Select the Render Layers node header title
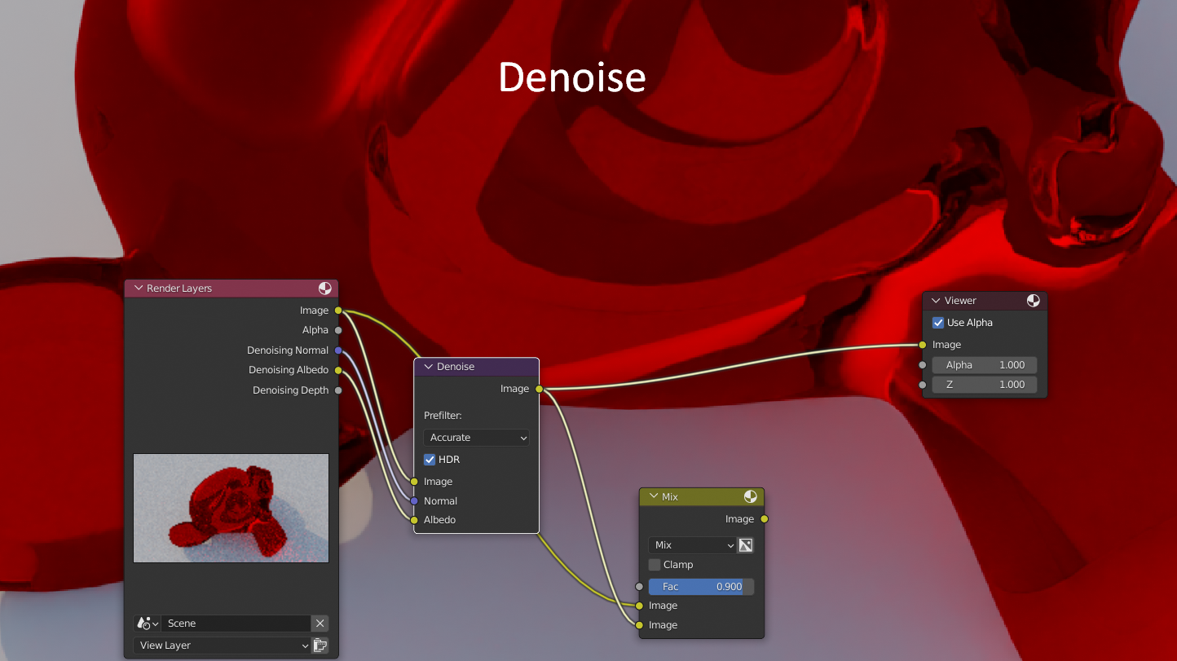Viewport: 1177px width, 661px height. pyautogui.click(x=179, y=289)
